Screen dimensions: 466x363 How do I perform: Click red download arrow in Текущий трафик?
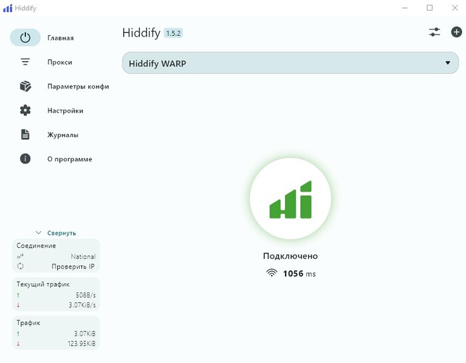click(x=19, y=305)
